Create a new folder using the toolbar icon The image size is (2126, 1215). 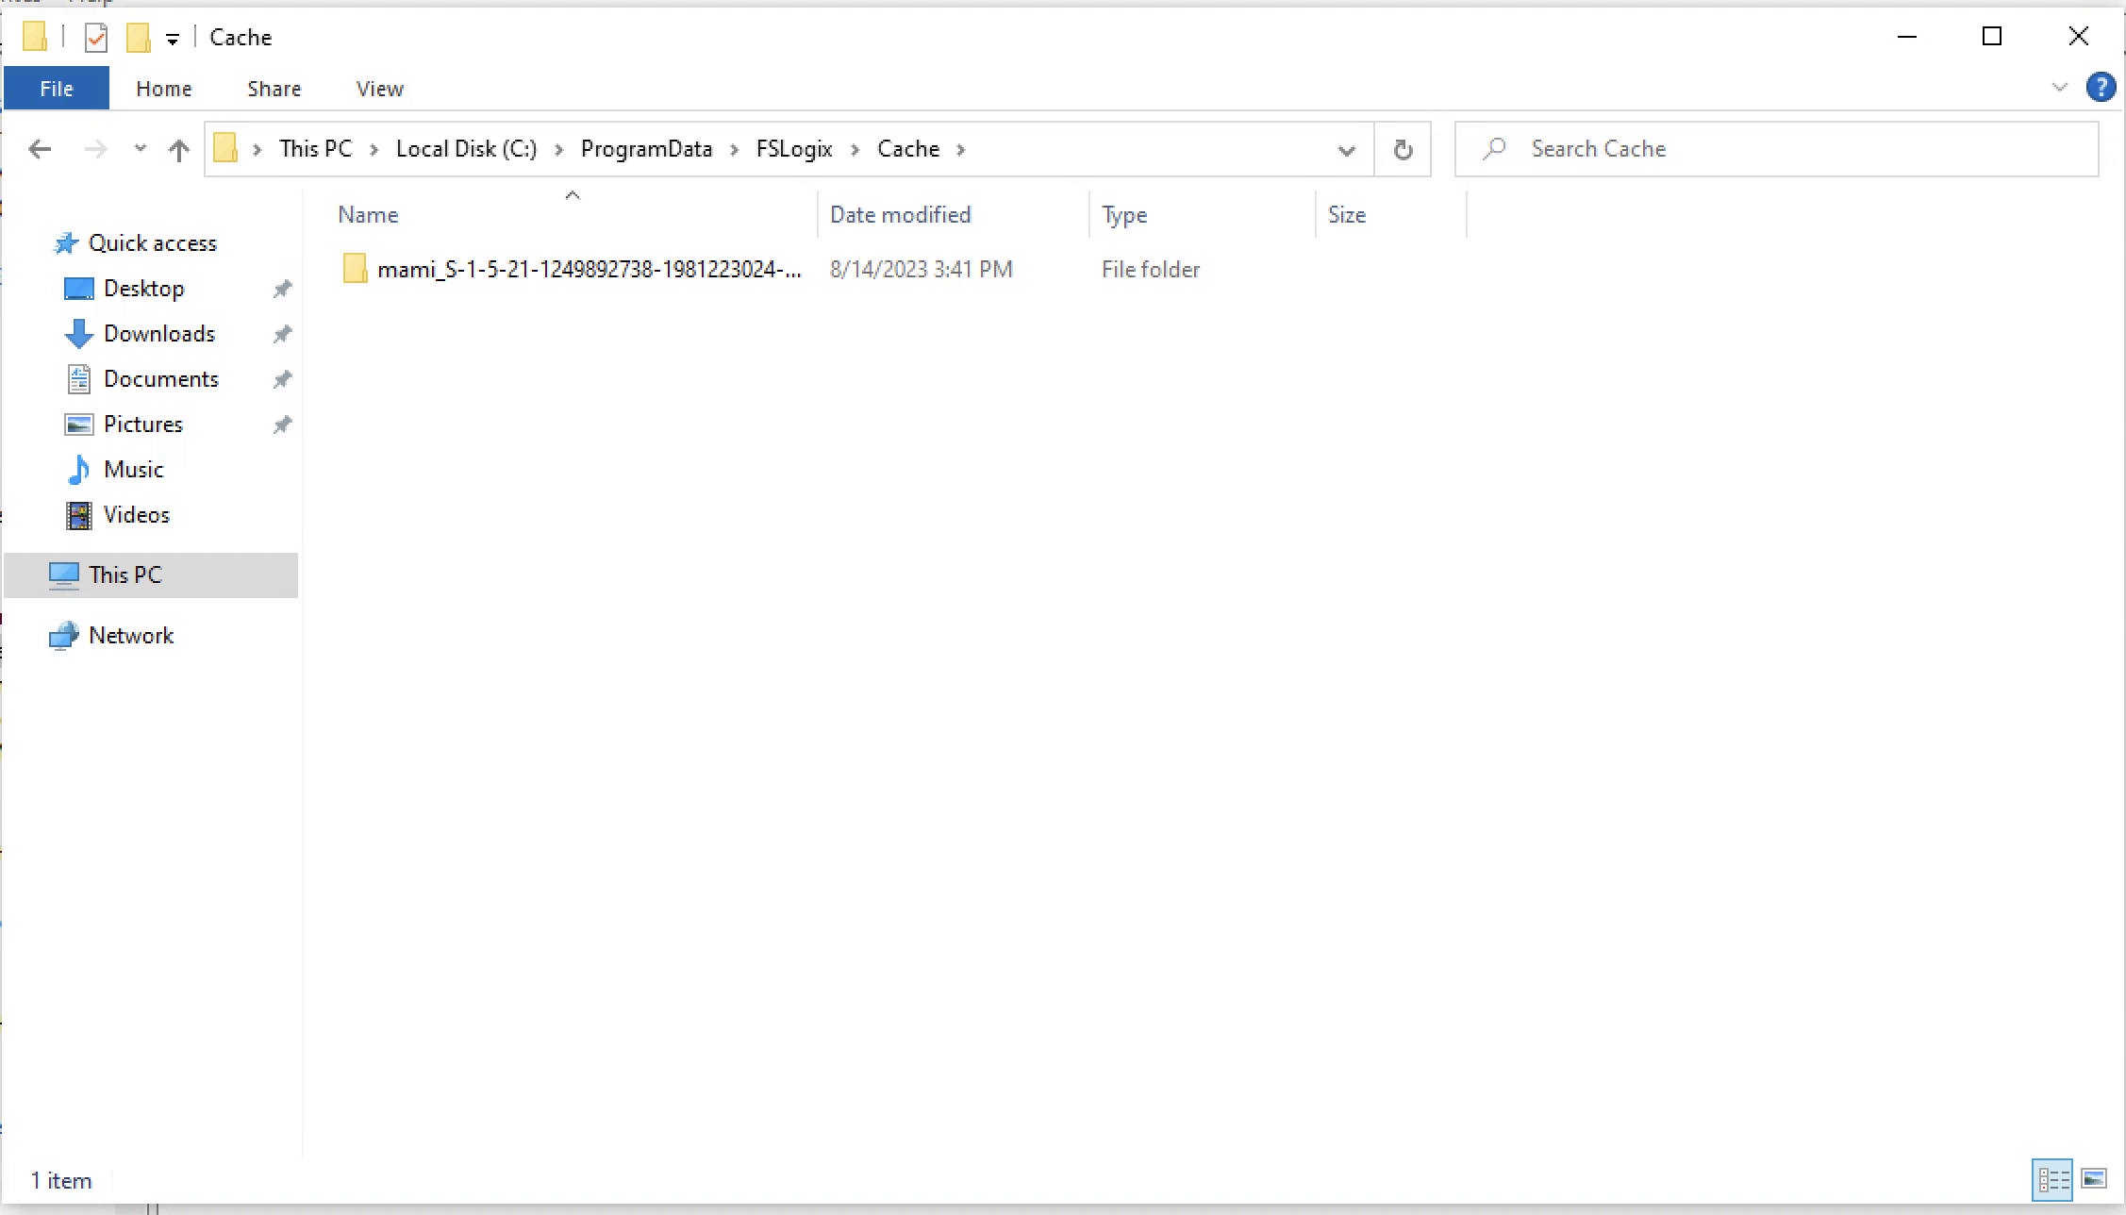tap(139, 37)
